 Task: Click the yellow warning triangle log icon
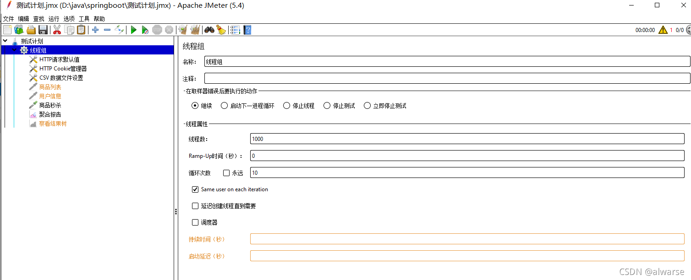tap(663, 30)
